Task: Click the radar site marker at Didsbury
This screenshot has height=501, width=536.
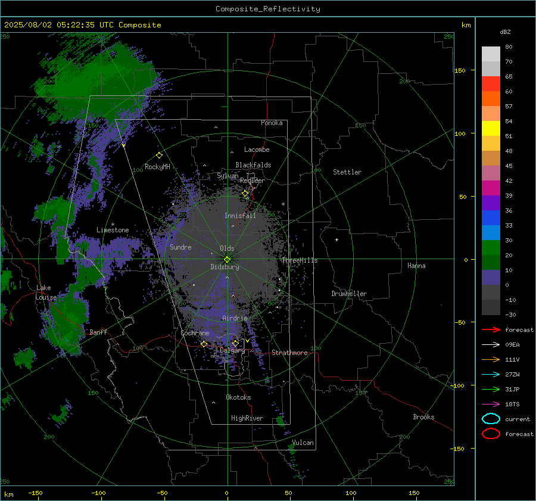Action: [x=227, y=260]
